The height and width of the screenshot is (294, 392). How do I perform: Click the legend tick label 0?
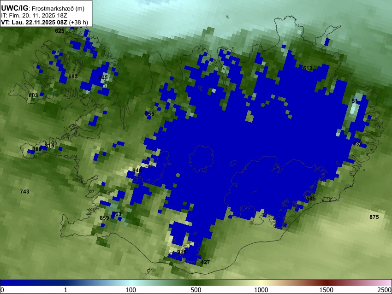(2, 290)
